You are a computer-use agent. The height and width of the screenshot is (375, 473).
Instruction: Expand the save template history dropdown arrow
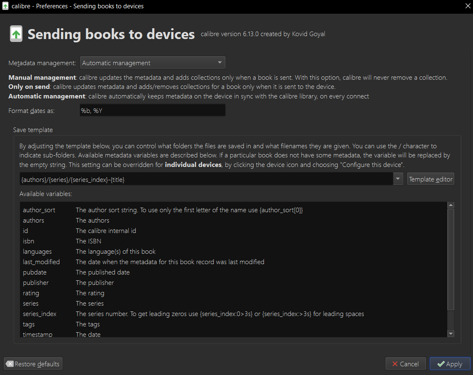[x=398, y=179]
